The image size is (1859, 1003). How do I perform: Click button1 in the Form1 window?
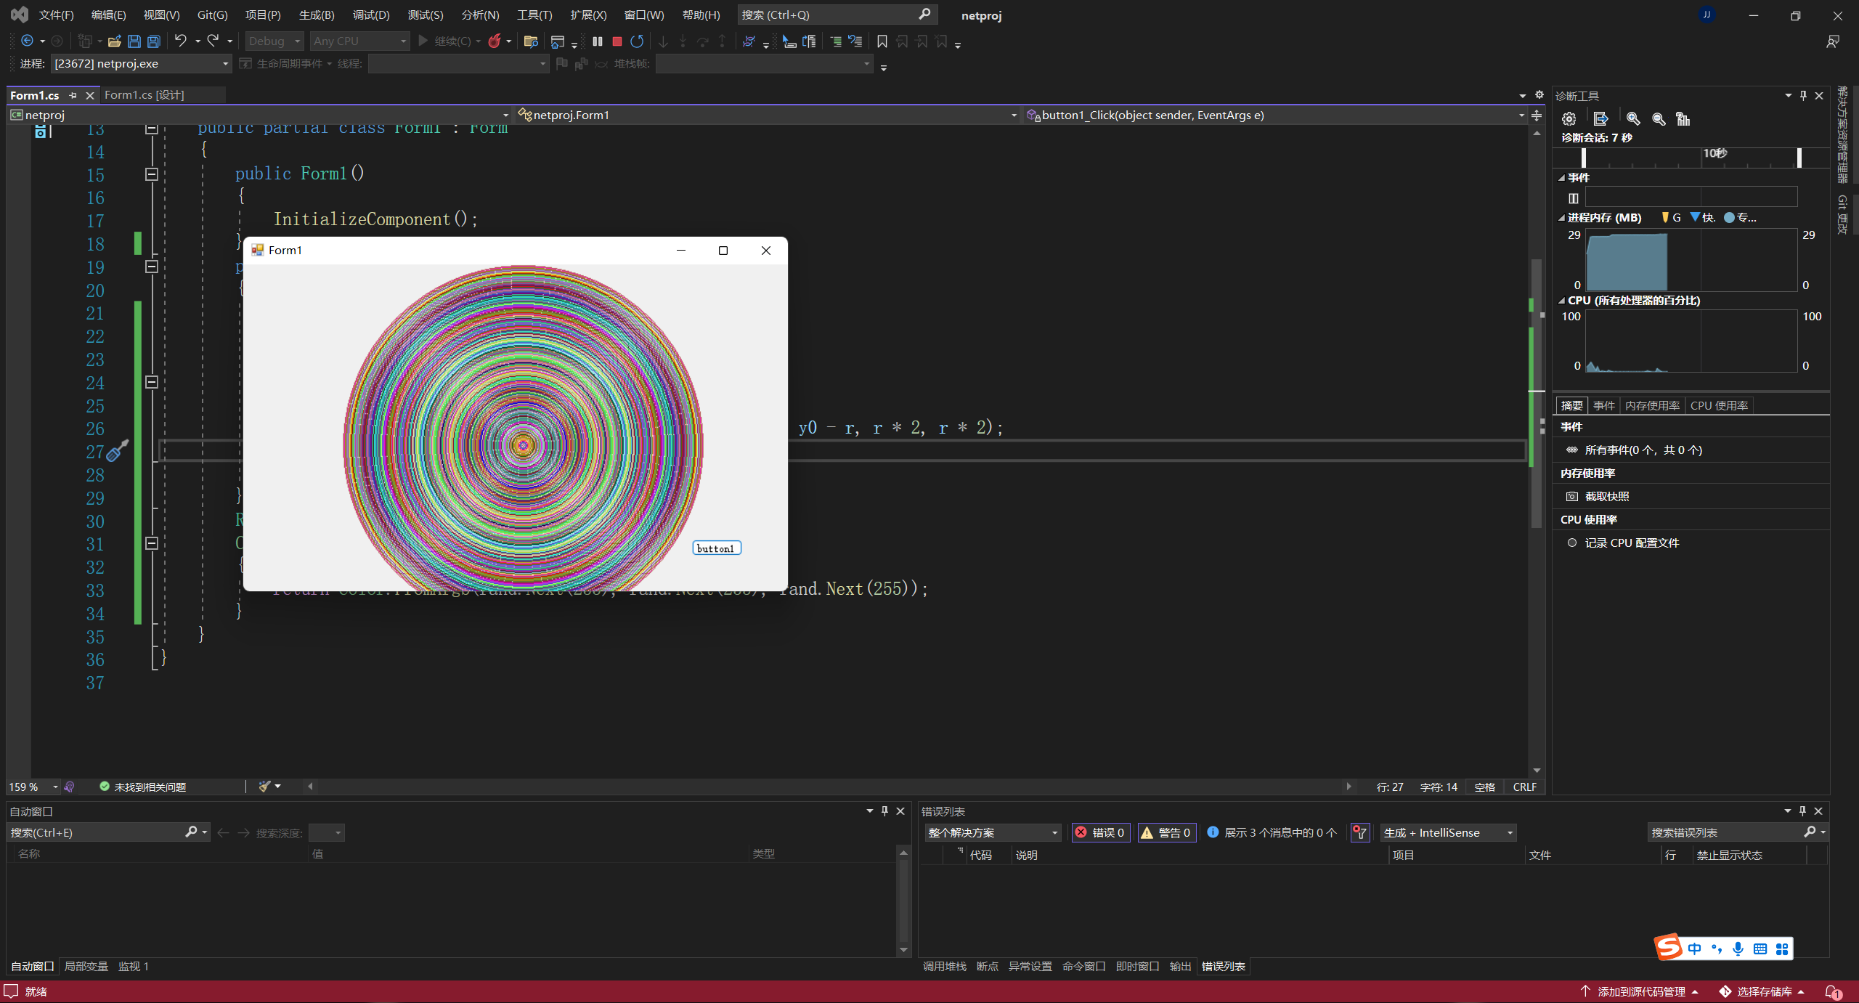coord(716,548)
